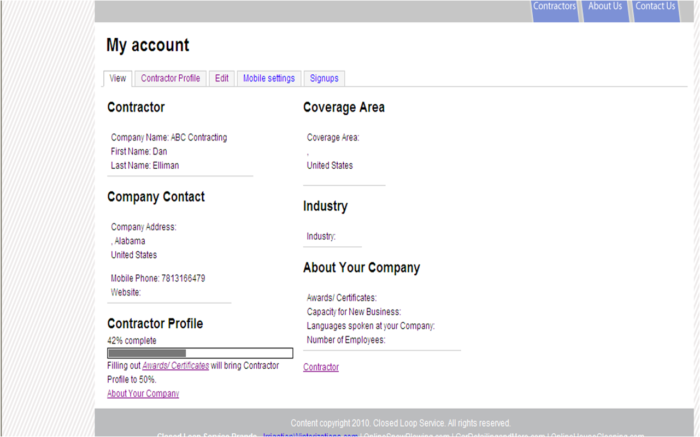Open the Signups tab
This screenshot has width=700, height=437.
pos(324,78)
